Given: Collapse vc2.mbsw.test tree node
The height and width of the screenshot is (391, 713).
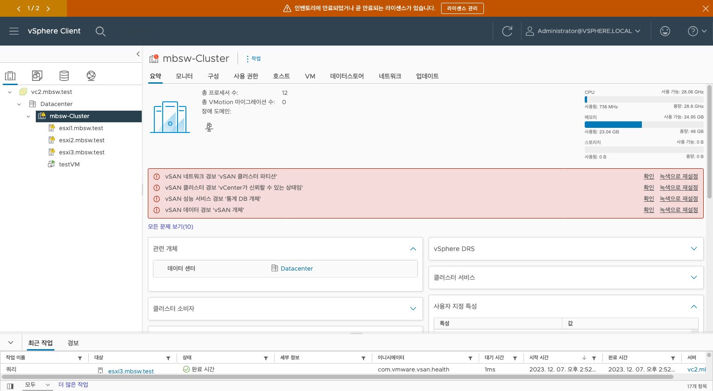Looking at the screenshot, I should click(10, 92).
